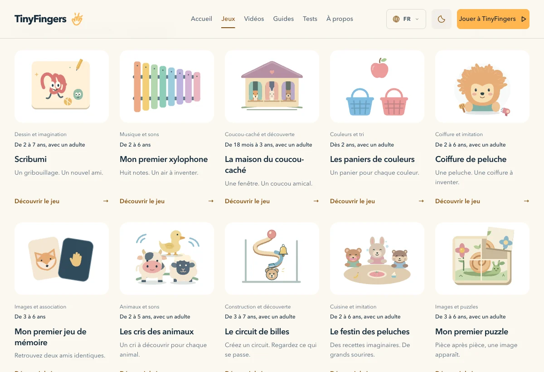The height and width of the screenshot is (372, 544).
Task: Click 'Un panier pour chaque couleur.' description
Action: [x=374, y=172]
